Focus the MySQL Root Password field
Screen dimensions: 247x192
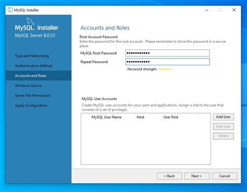click(168, 53)
